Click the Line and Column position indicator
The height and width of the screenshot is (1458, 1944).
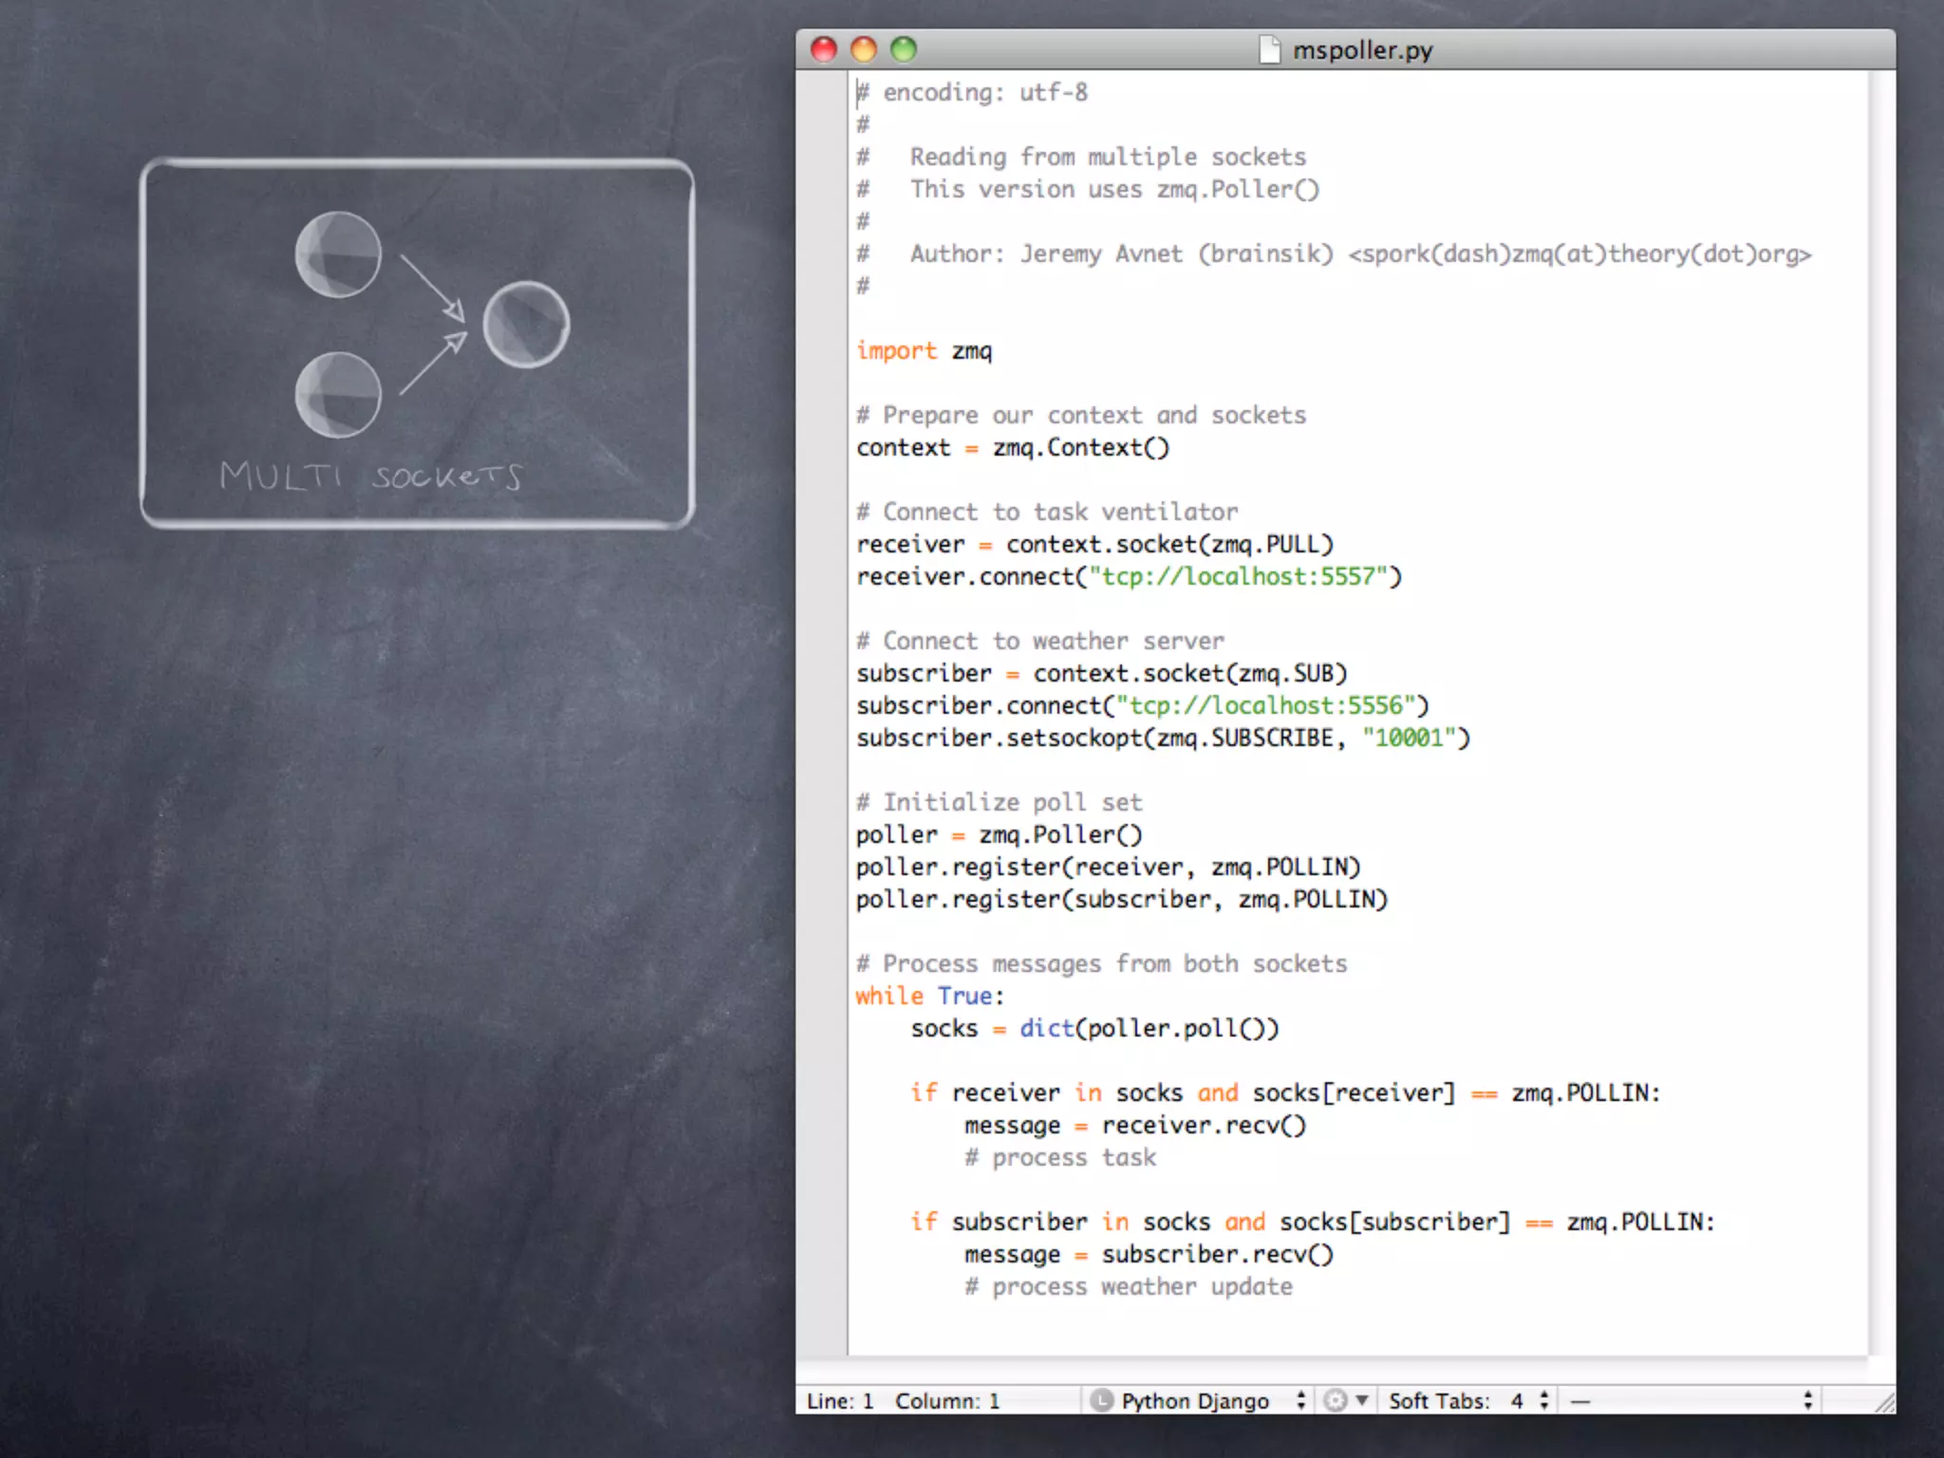(902, 1401)
